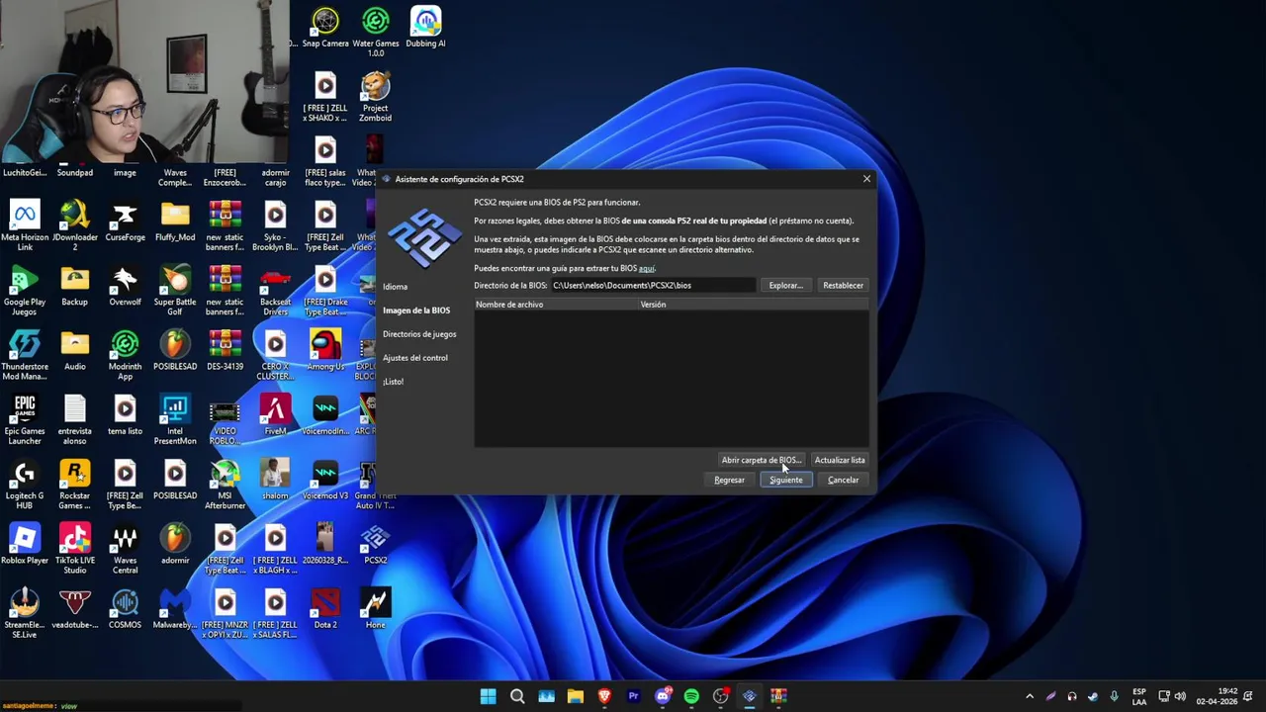Image resolution: width=1266 pixels, height=712 pixels.
Task: Launch Roblox Player from the desktop
Action: (25, 545)
